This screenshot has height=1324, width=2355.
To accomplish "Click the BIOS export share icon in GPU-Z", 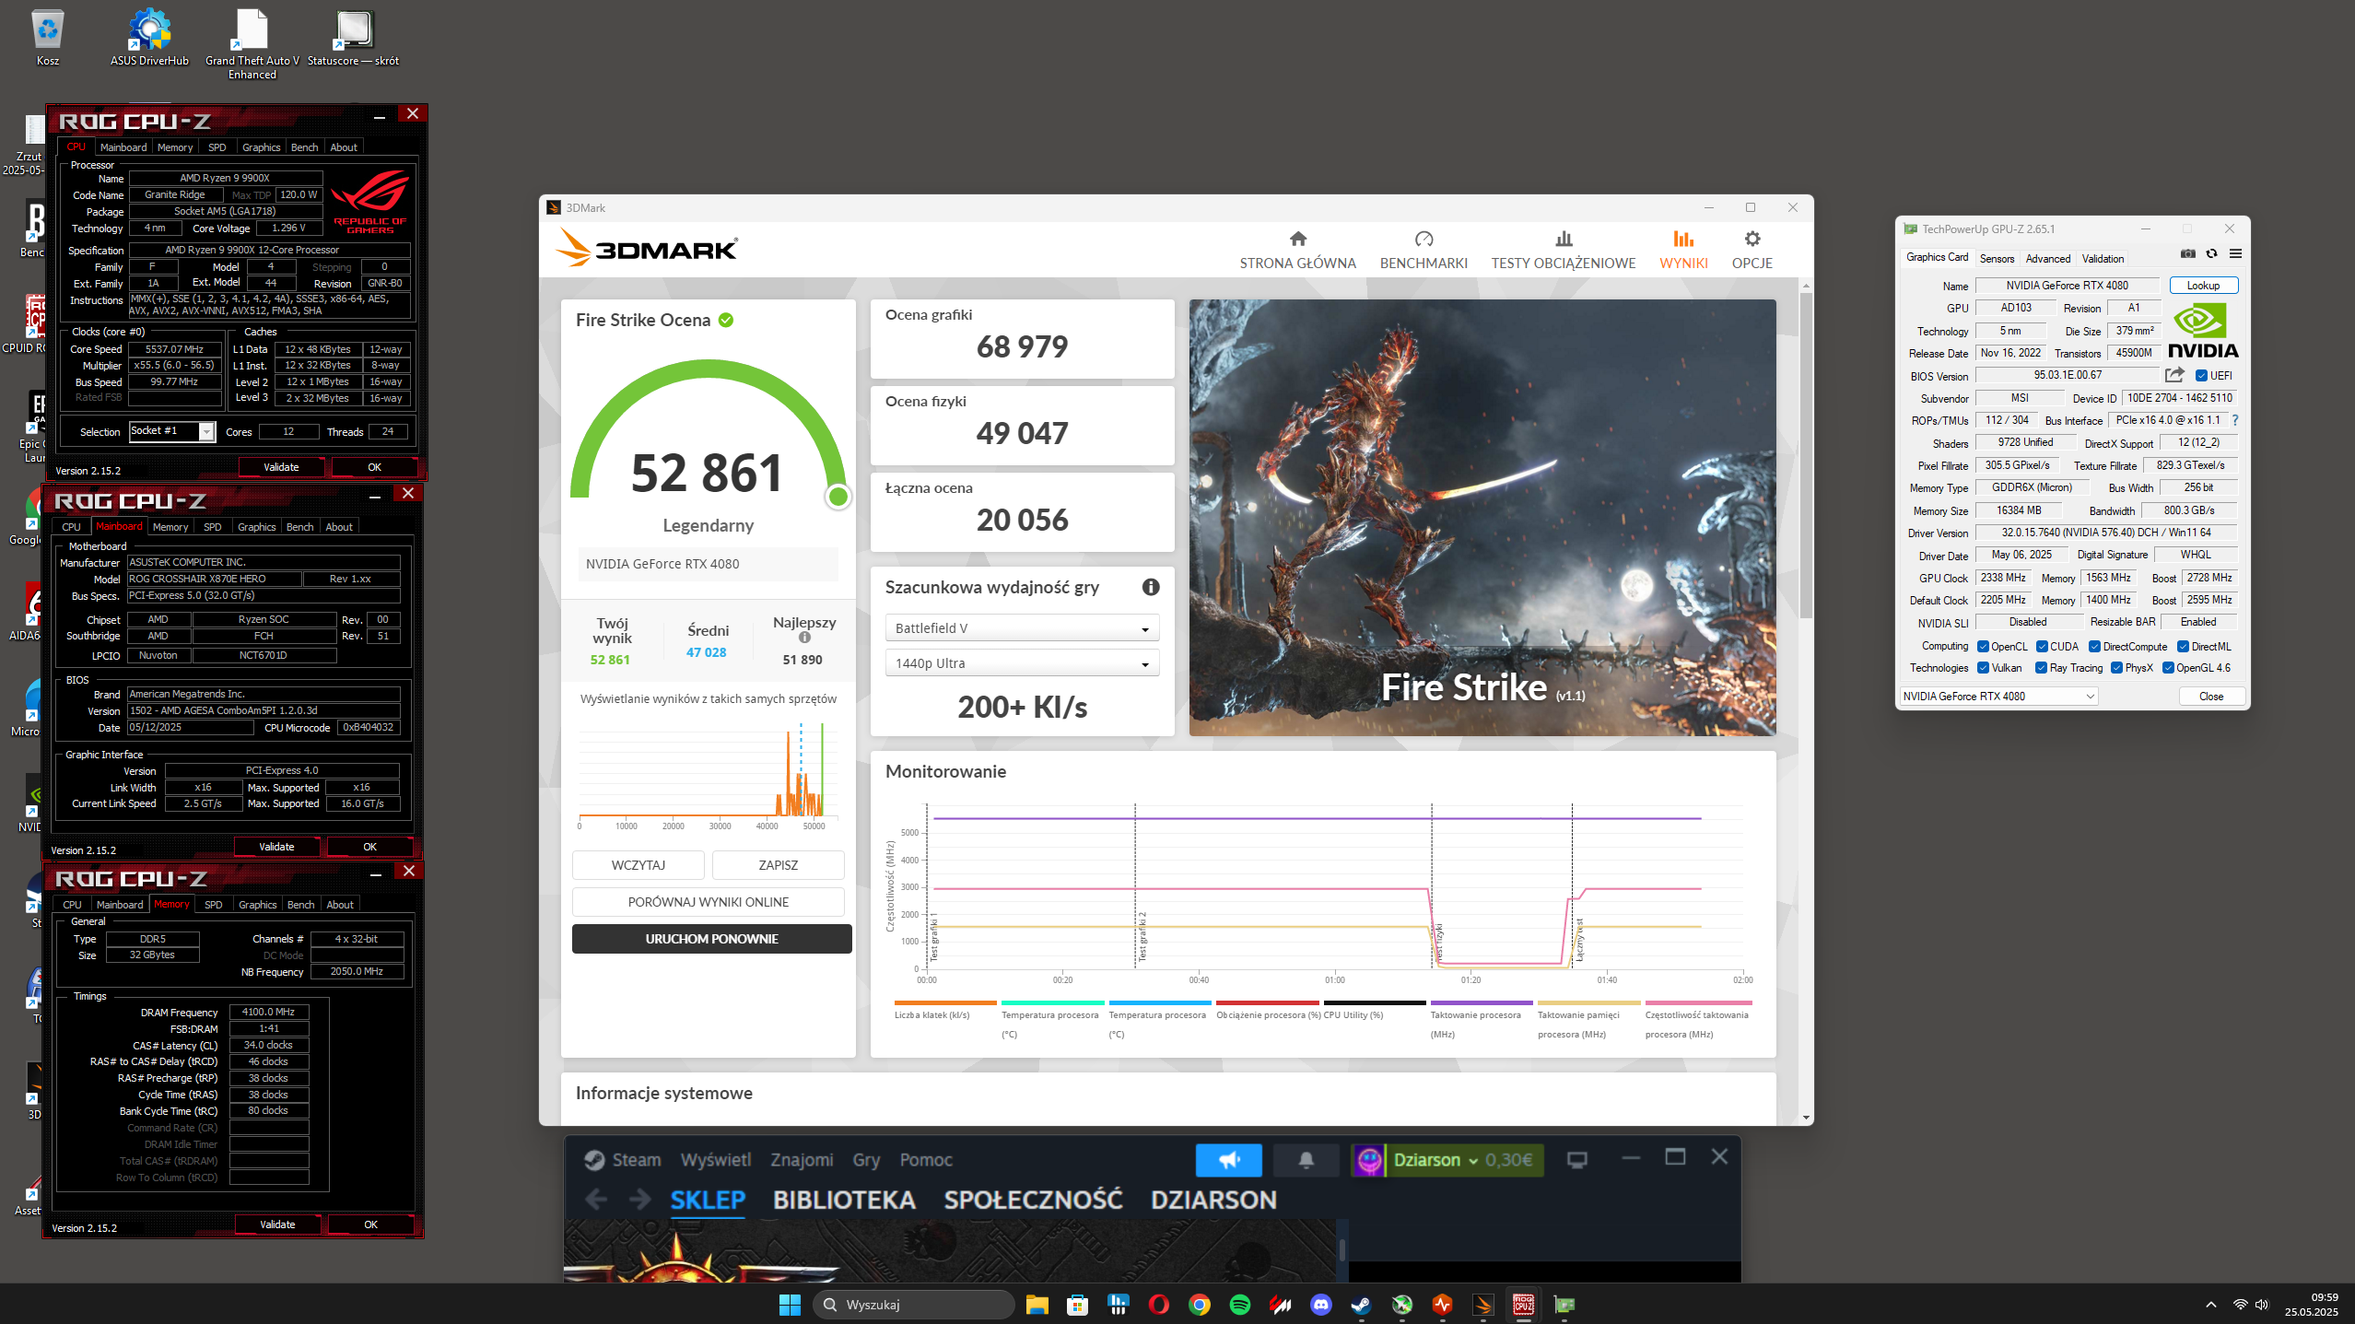I will coord(2174,375).
